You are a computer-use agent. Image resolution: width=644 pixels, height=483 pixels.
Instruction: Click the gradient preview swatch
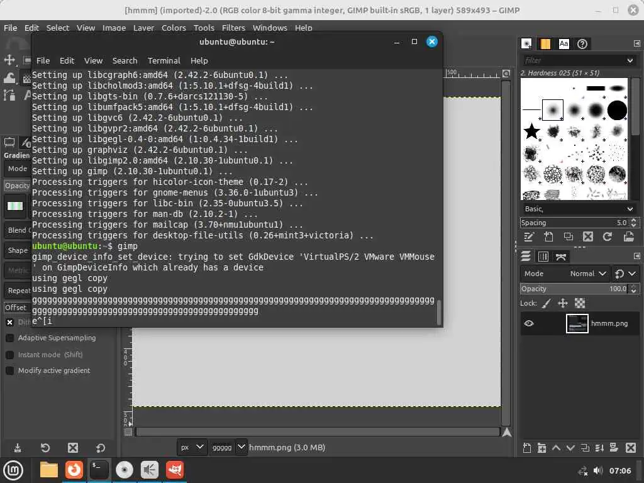tap(15, 206)
